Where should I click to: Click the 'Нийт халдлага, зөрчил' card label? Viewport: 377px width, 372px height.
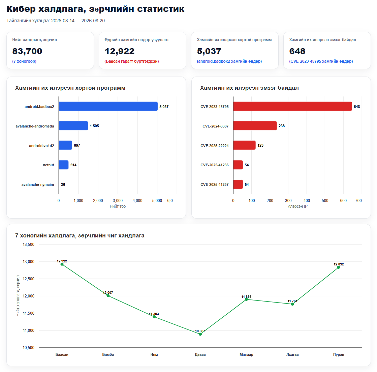coord(35,40)
